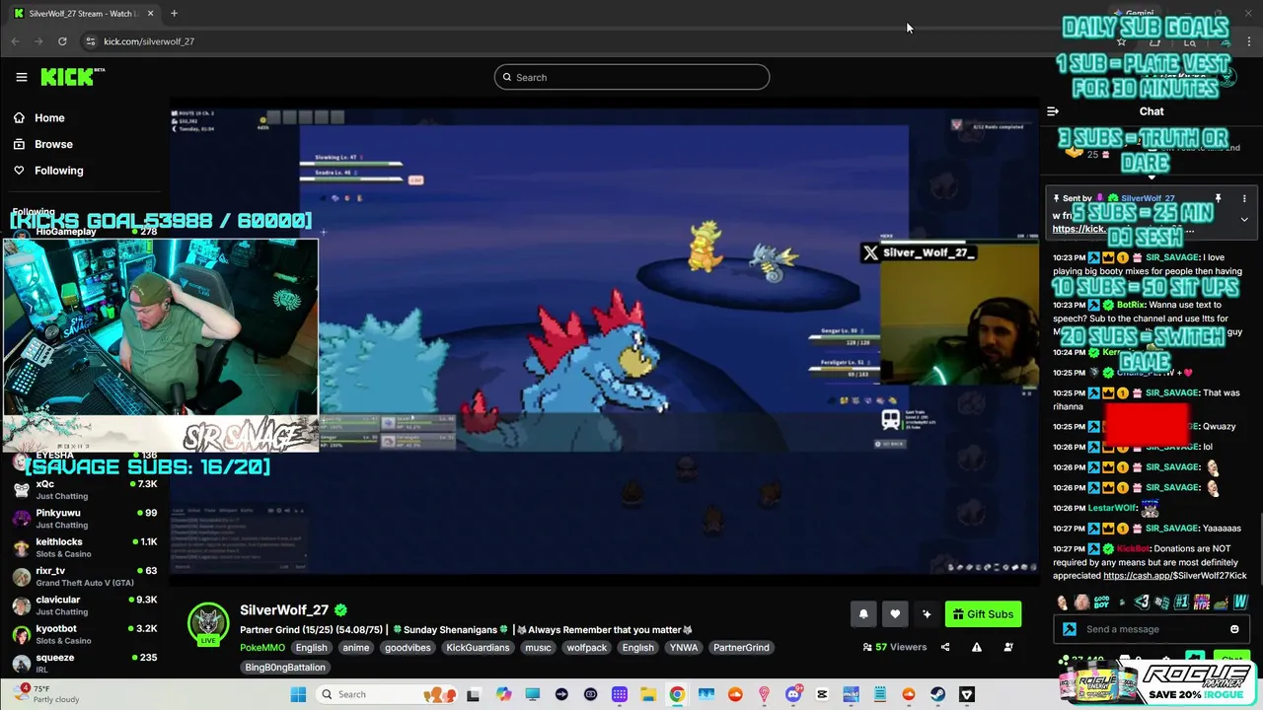Open SilverWolf_27 channel avatar
This screenshot has width=1263, height=710.
click(x=208, y=623)
